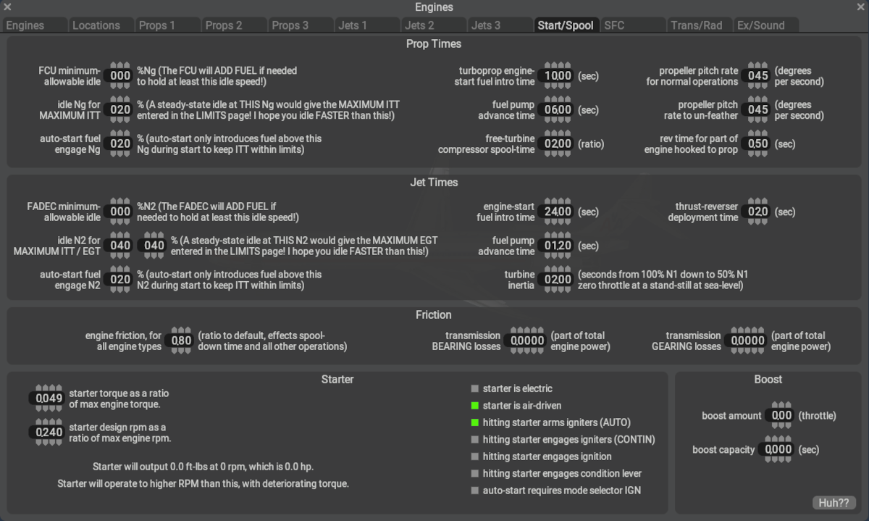Select the starter torque ratio field
869x521 pixels.
[x=49, y=399]
